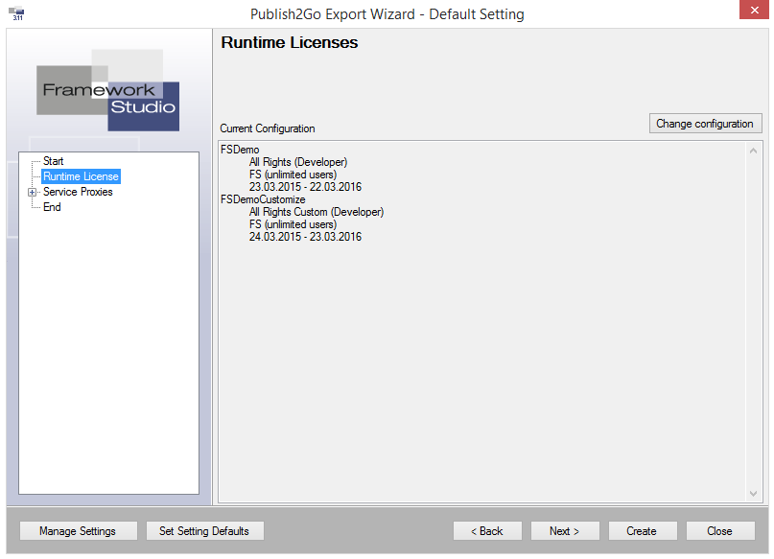
Task: Click the Change configuration button
Action: pos(705,124)
